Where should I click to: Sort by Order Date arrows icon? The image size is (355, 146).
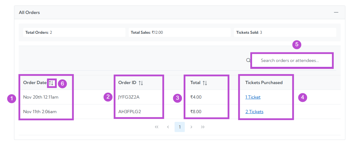pyautogui.click(x=51, y=83)
